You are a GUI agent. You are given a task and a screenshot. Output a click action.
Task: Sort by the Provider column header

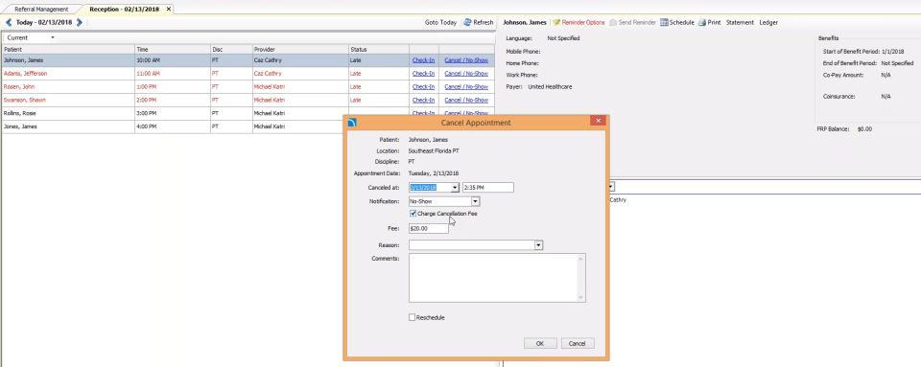point(300,50)
